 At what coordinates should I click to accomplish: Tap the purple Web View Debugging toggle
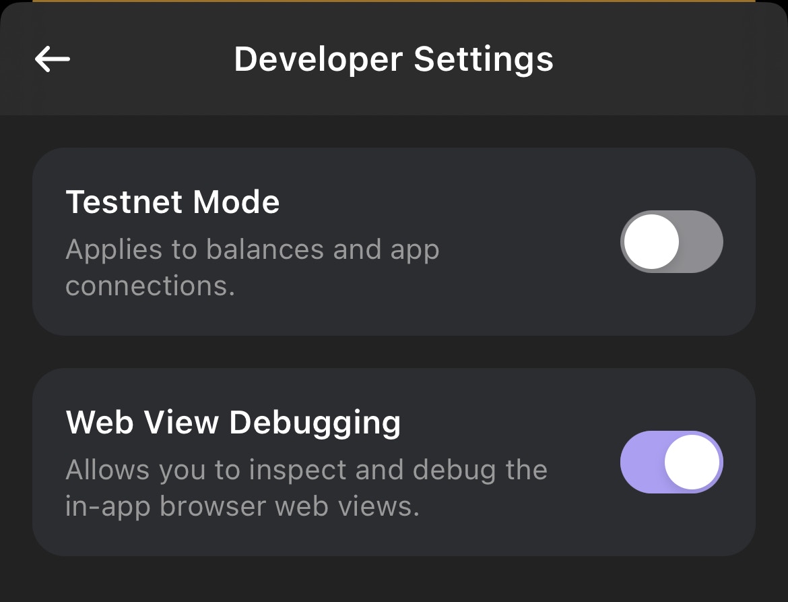click(671, 462)
